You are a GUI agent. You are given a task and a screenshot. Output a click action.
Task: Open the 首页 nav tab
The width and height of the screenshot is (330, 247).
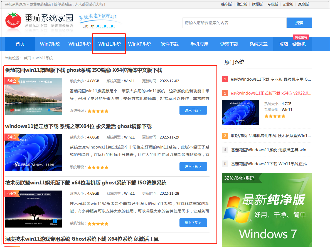point(20,44)
